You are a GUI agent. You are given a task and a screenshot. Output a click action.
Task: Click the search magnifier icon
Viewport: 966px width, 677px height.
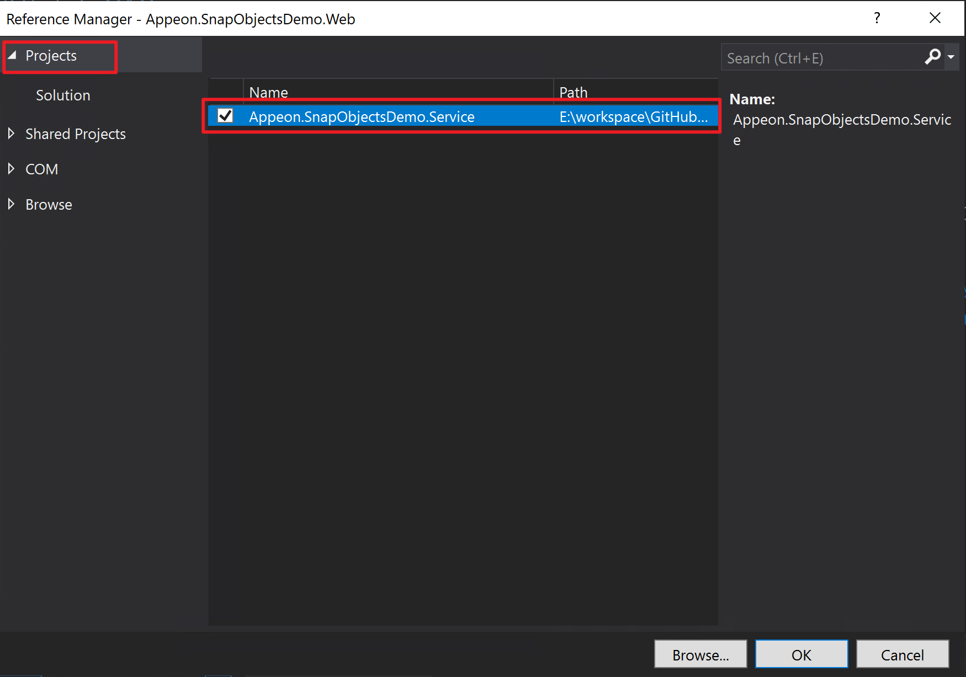pos(932,57)
